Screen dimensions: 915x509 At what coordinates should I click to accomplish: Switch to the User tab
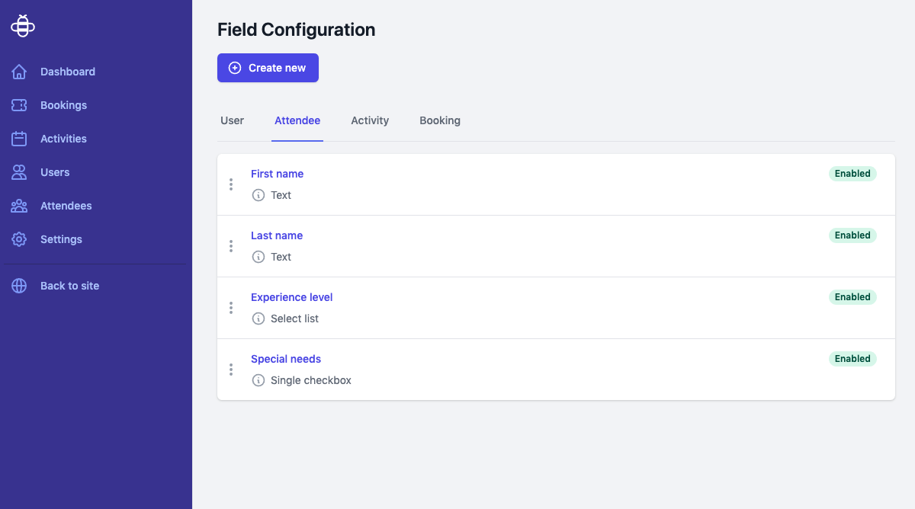[x=232, y=120]
